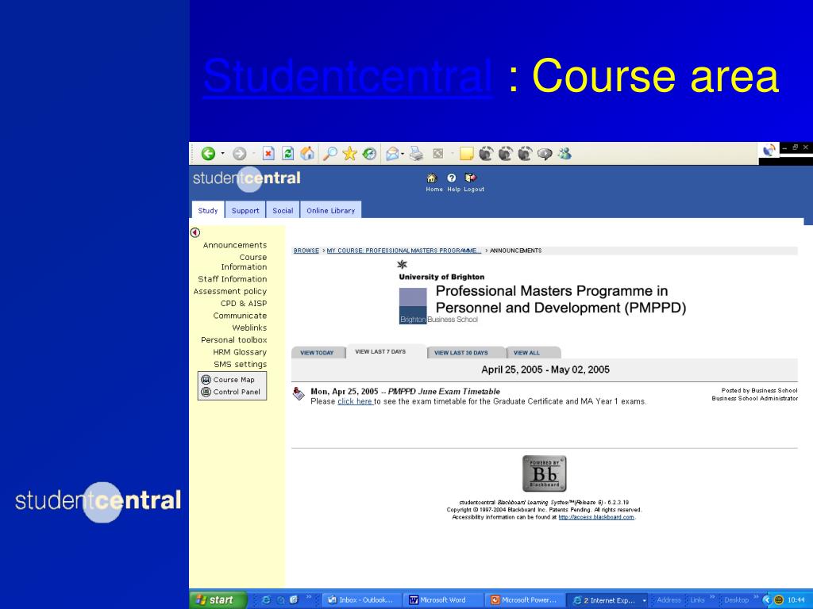The height and width of the screenshot is (609, 813).
Task: Switch to Microsoft Word taskbar window
Action: (x=443, y=600)
